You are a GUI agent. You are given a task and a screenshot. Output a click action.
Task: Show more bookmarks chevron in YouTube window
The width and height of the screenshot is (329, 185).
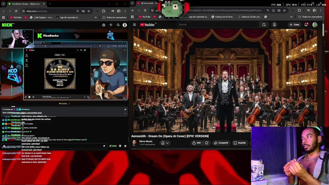pyautogui.click(x=291, y=17)
